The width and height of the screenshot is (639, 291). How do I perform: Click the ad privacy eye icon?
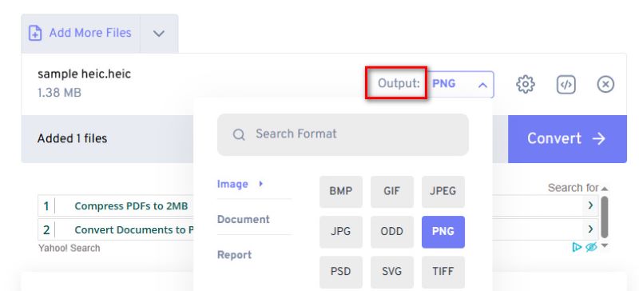(x=591, y=247)
